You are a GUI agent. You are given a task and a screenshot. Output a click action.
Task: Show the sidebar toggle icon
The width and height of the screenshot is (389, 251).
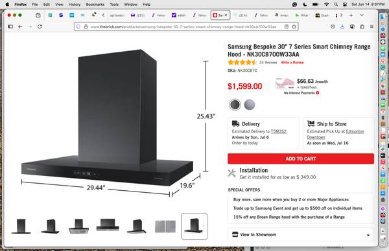click(x=10, y=27)
